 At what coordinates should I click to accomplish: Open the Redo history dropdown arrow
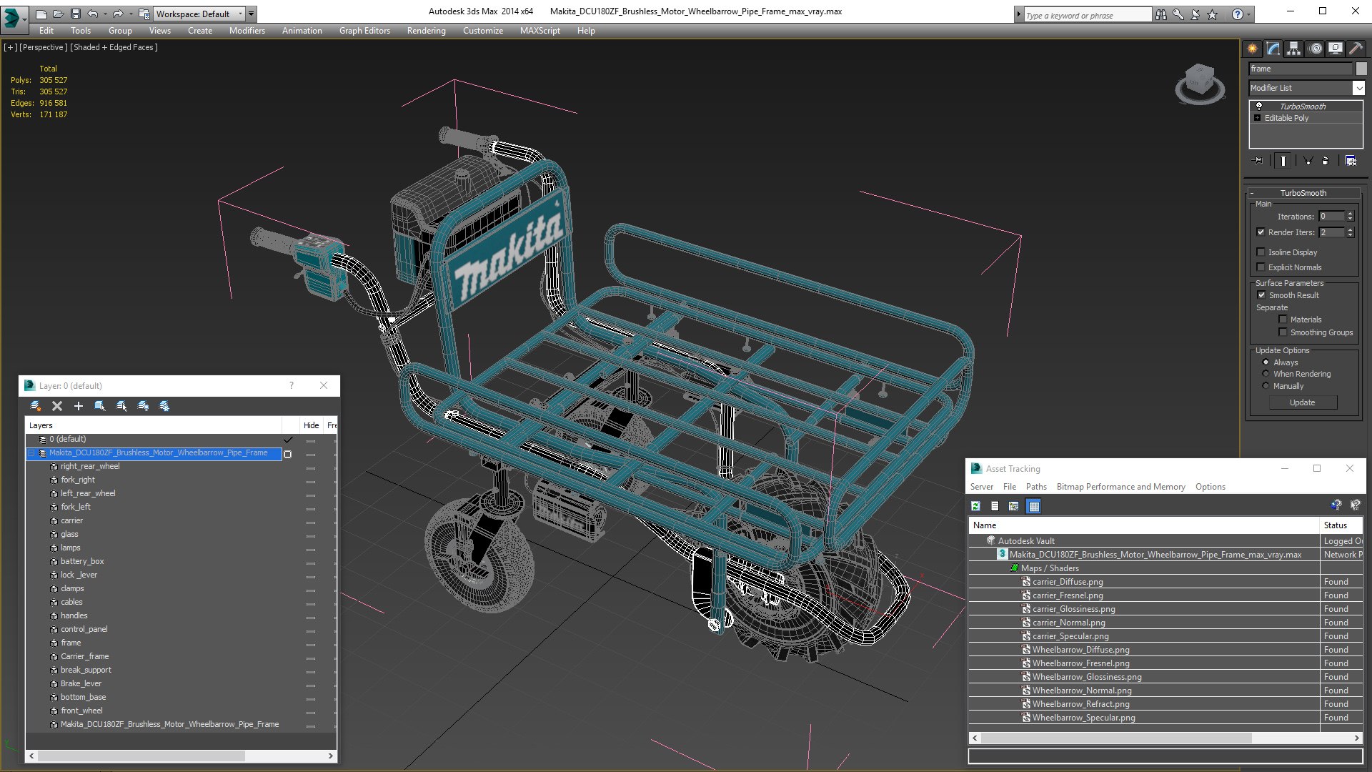pos(131,14)
